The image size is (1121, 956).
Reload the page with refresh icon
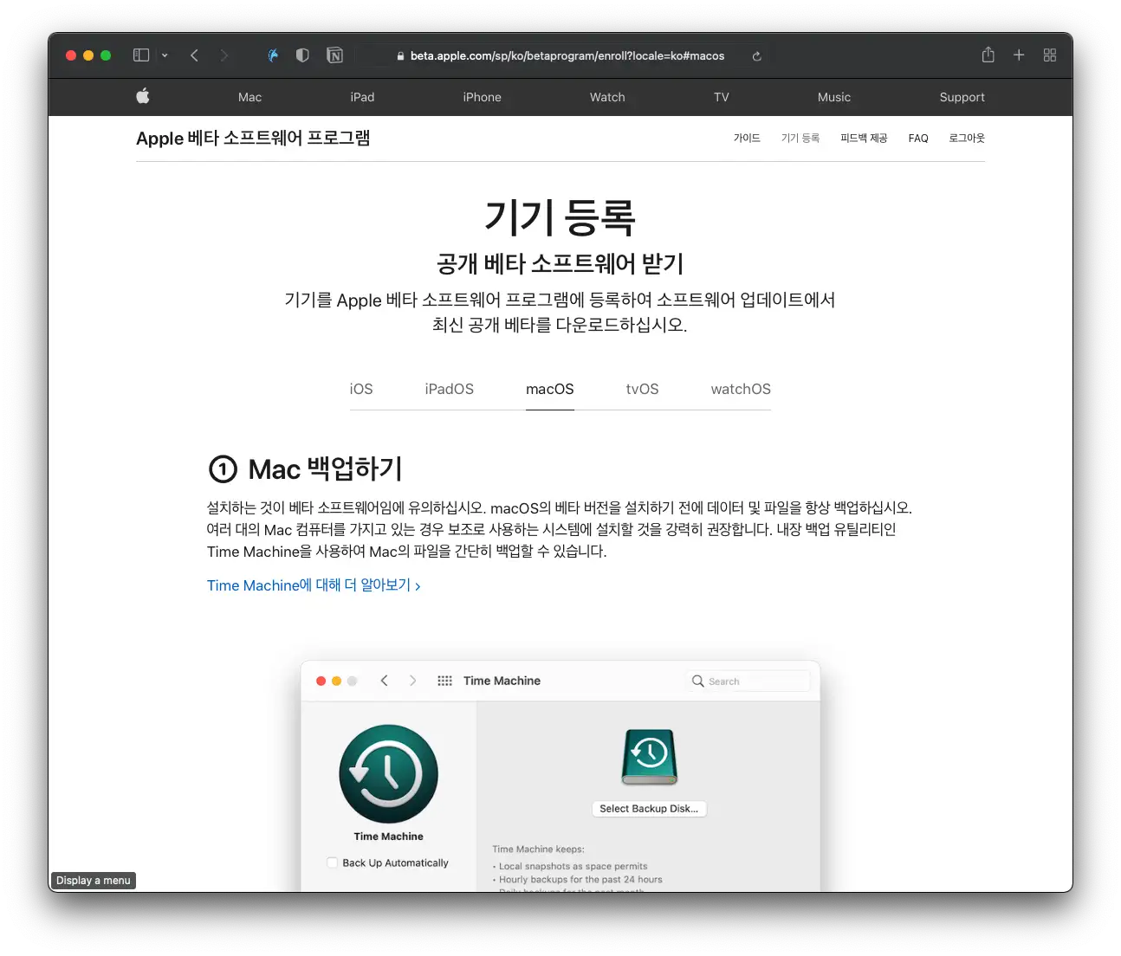pos(756,56)
